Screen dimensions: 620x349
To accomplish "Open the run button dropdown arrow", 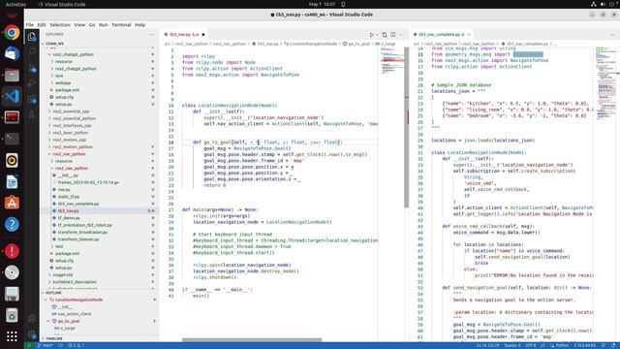I will 377,35.
